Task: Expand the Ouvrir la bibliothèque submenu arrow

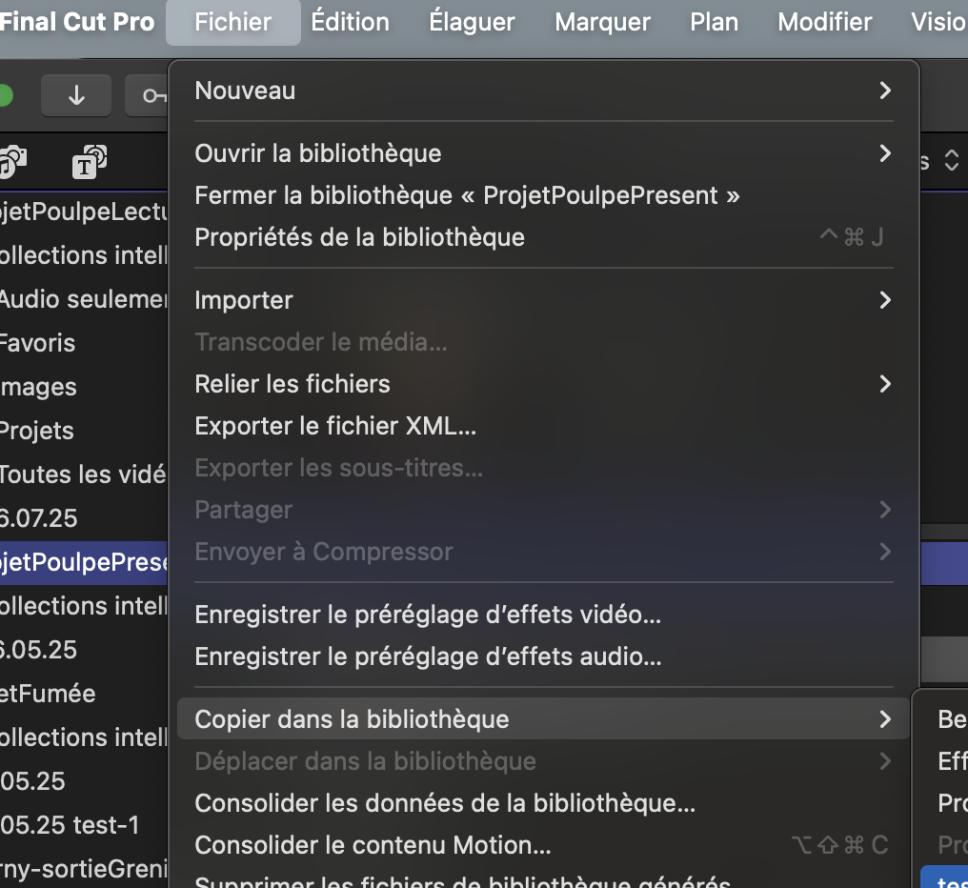Action: [885, 153]
